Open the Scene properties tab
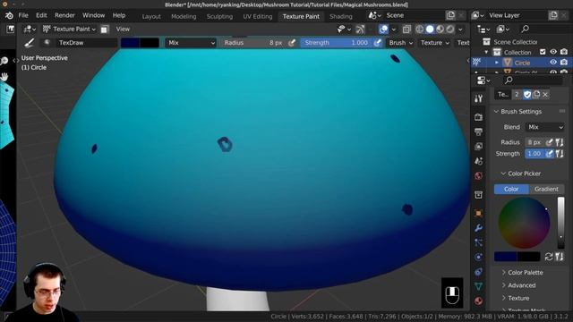 478,161
